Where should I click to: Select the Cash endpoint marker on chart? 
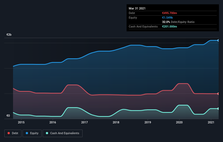click(218, 109)
